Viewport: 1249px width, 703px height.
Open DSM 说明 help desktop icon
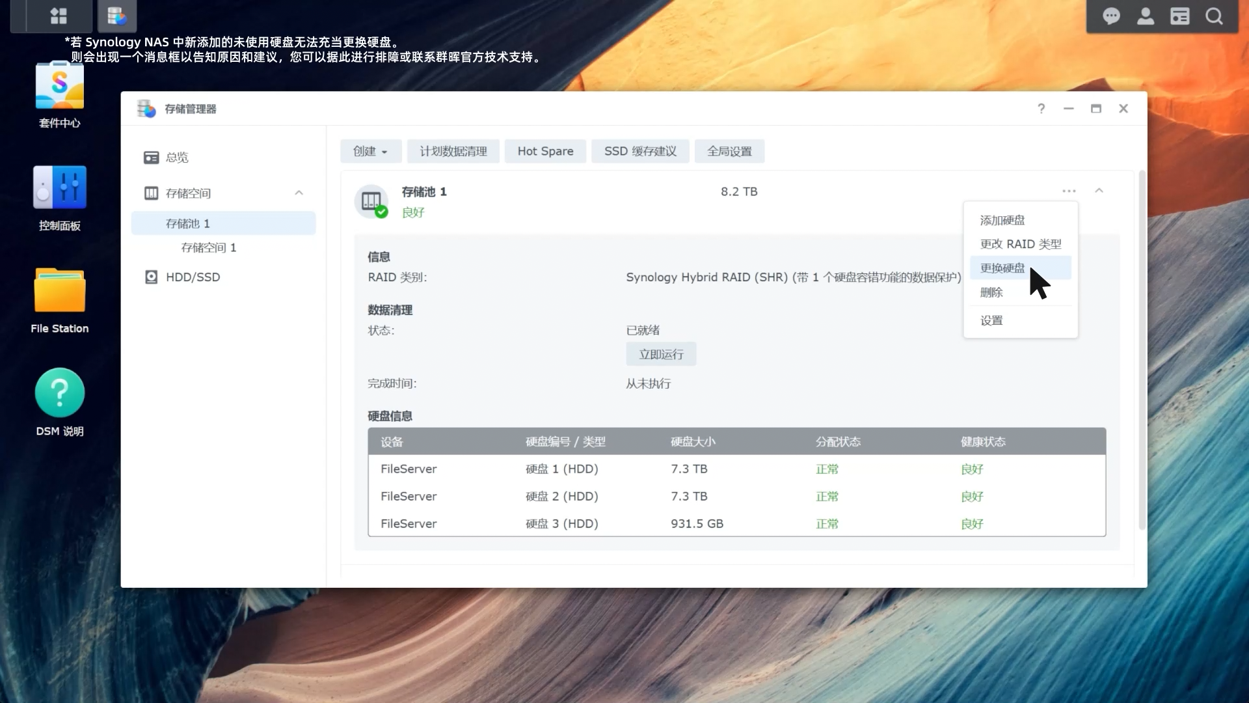(x=60, y=402)
